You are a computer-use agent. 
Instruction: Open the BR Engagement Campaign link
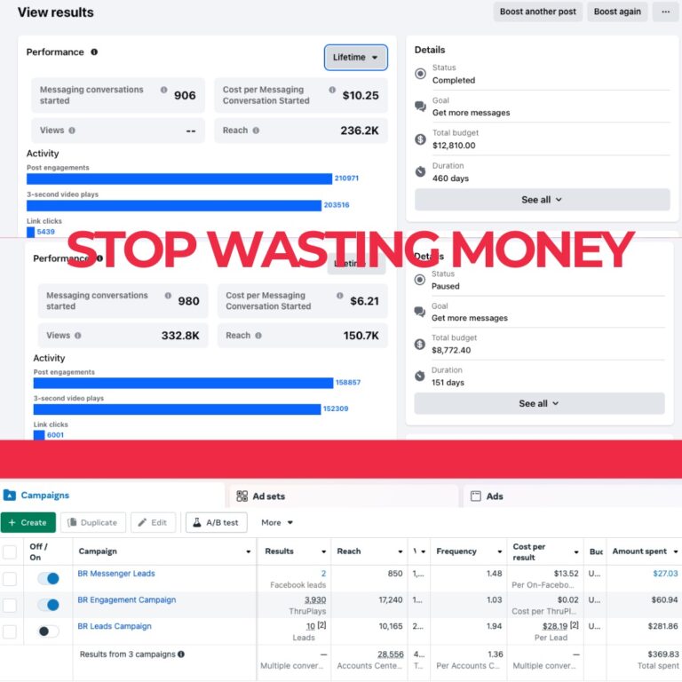click(126, 600)
